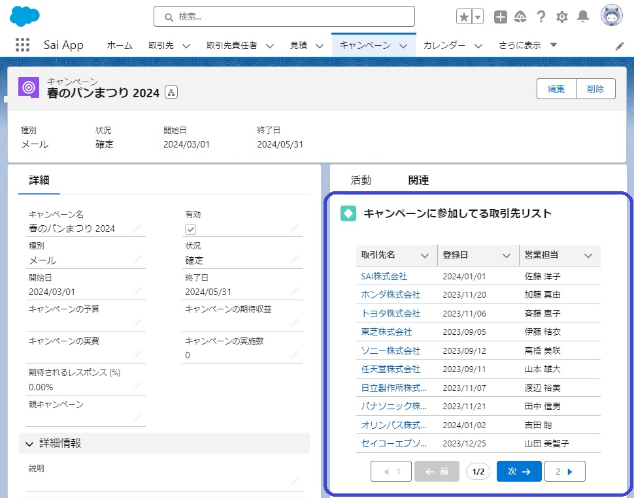Open the 東芝株式会社 account link
Screen dimensions: 634x498
[386, 332]
